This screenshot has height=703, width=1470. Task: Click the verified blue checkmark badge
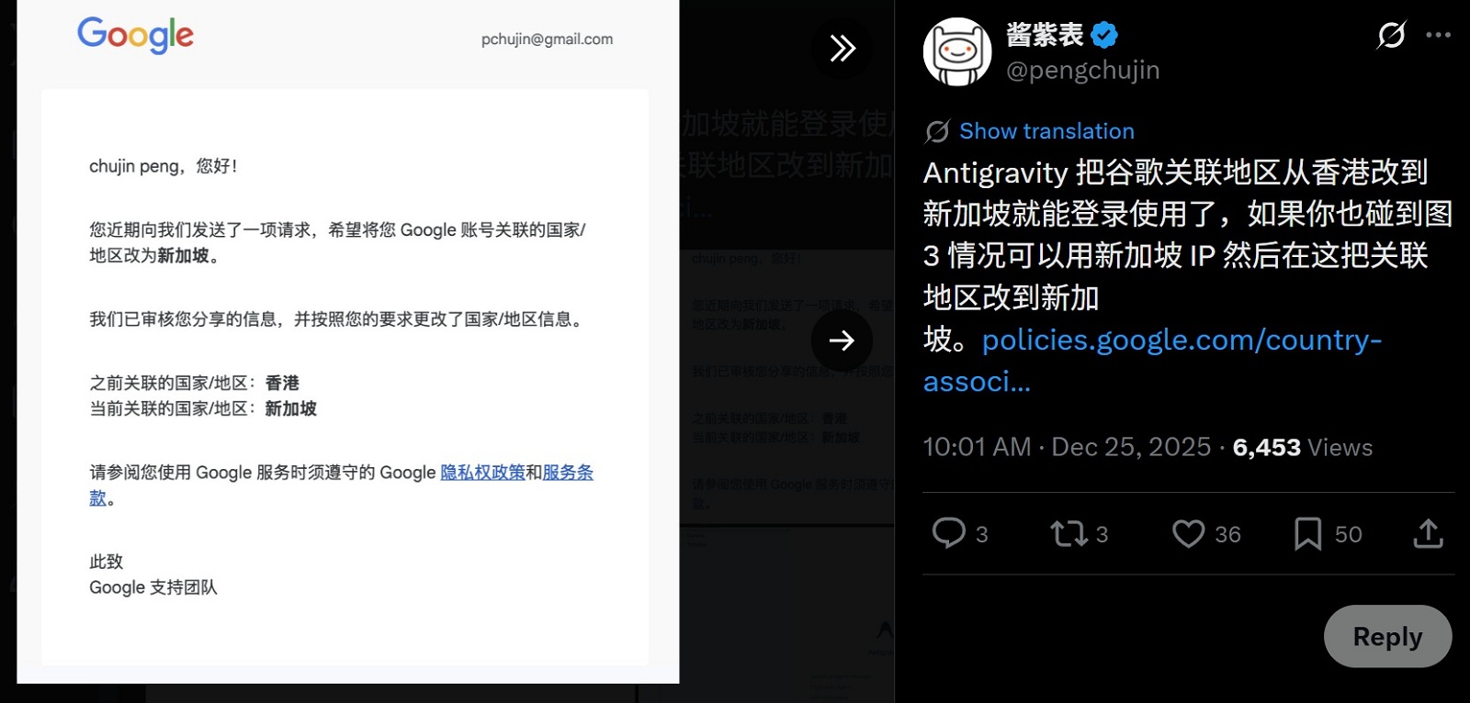pos(1104,36)
